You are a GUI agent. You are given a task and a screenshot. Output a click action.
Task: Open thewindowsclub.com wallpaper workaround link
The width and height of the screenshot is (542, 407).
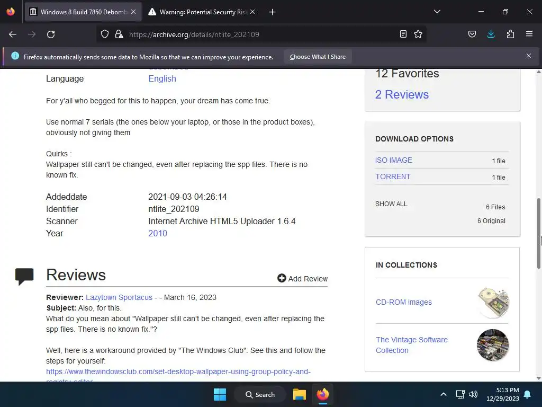pos(178,371)
